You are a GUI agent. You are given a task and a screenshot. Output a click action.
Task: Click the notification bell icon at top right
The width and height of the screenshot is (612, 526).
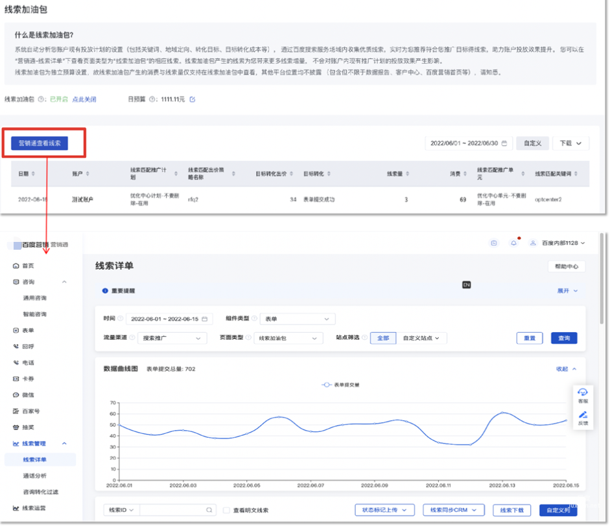[513, 242]
